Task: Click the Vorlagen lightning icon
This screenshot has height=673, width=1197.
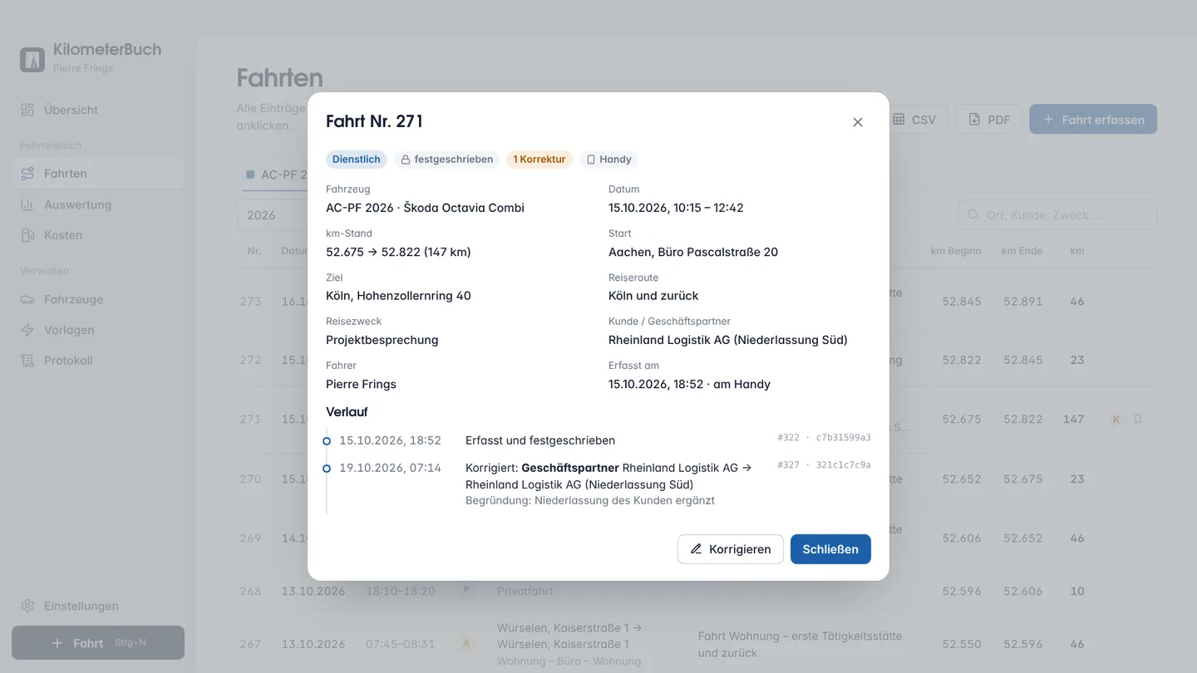Action: pos(27,330)
